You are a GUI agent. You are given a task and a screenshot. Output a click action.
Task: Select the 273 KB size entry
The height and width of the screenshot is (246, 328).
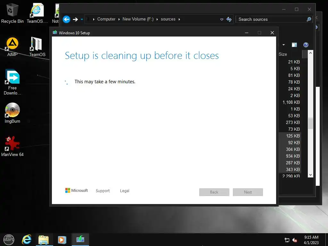click(x=293, y=122)
